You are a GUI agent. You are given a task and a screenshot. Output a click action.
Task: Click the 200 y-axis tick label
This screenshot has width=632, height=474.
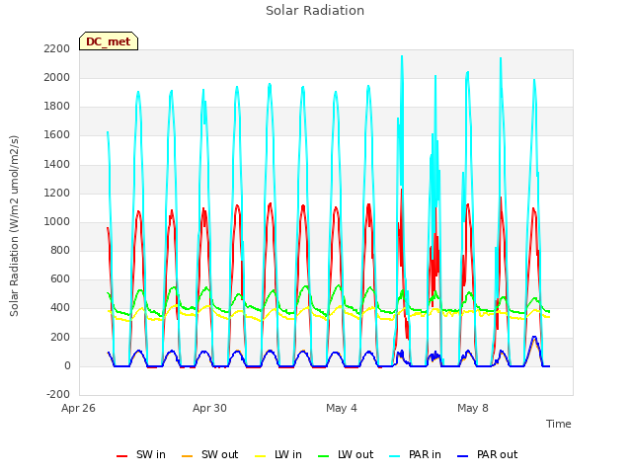pos(60,338)
